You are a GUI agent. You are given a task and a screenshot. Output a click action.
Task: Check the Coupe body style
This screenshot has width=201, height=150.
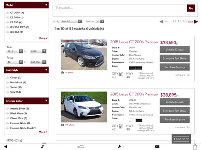coord(8,77)
